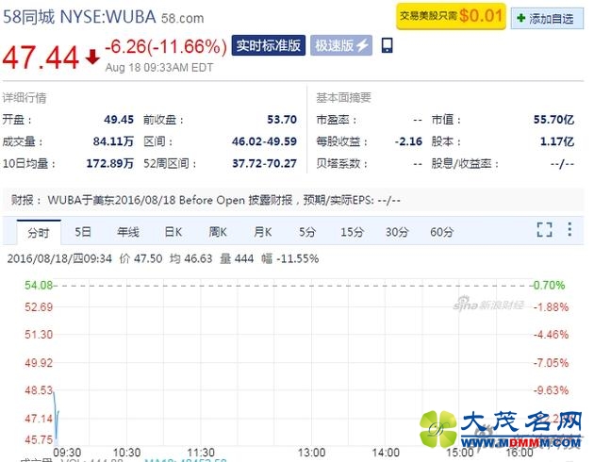
Task: Select the 15分 chart tab
Action: (x=352, y=232)
